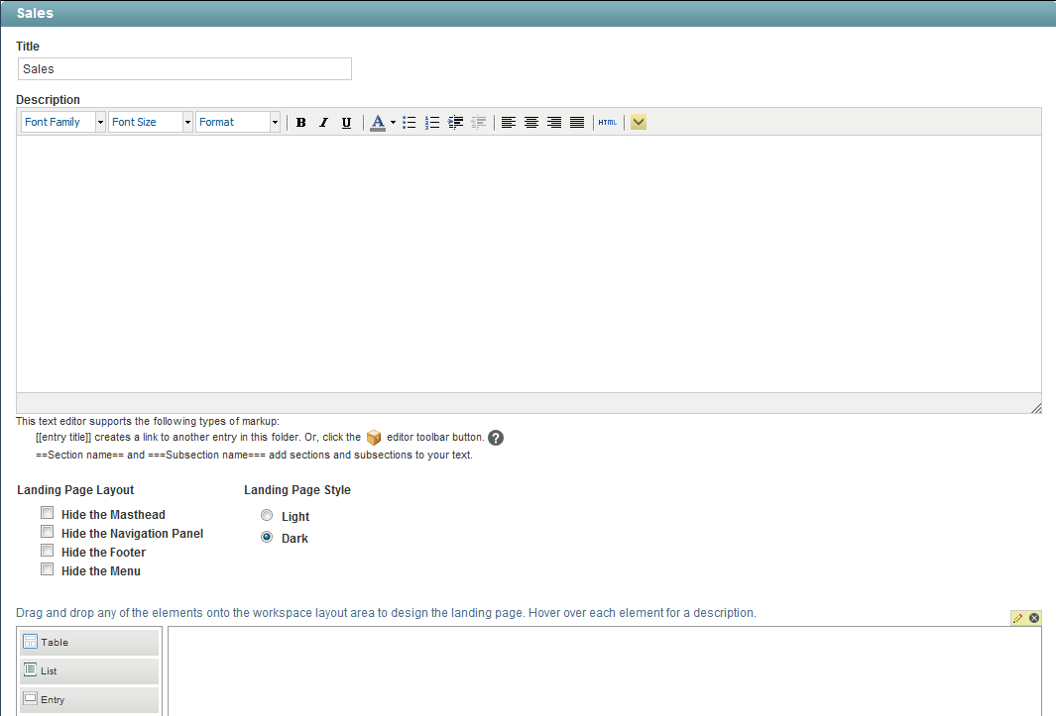Apply the text color with the A icon
1056x716 pixels.
[378, 123]
